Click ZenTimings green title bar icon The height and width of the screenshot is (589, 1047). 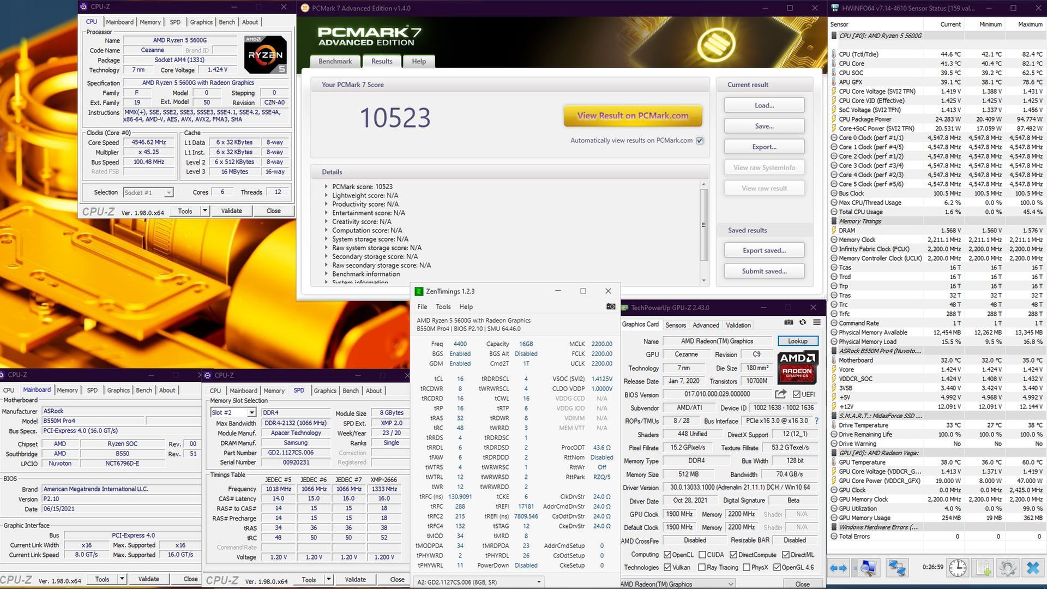pos(419,292)
